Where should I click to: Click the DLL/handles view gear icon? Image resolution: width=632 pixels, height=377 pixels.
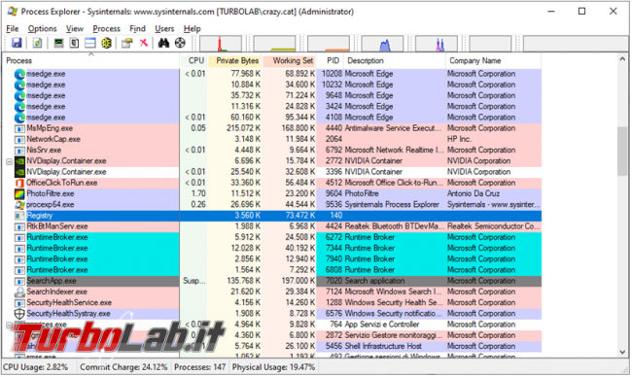click(x=106, y=43)
